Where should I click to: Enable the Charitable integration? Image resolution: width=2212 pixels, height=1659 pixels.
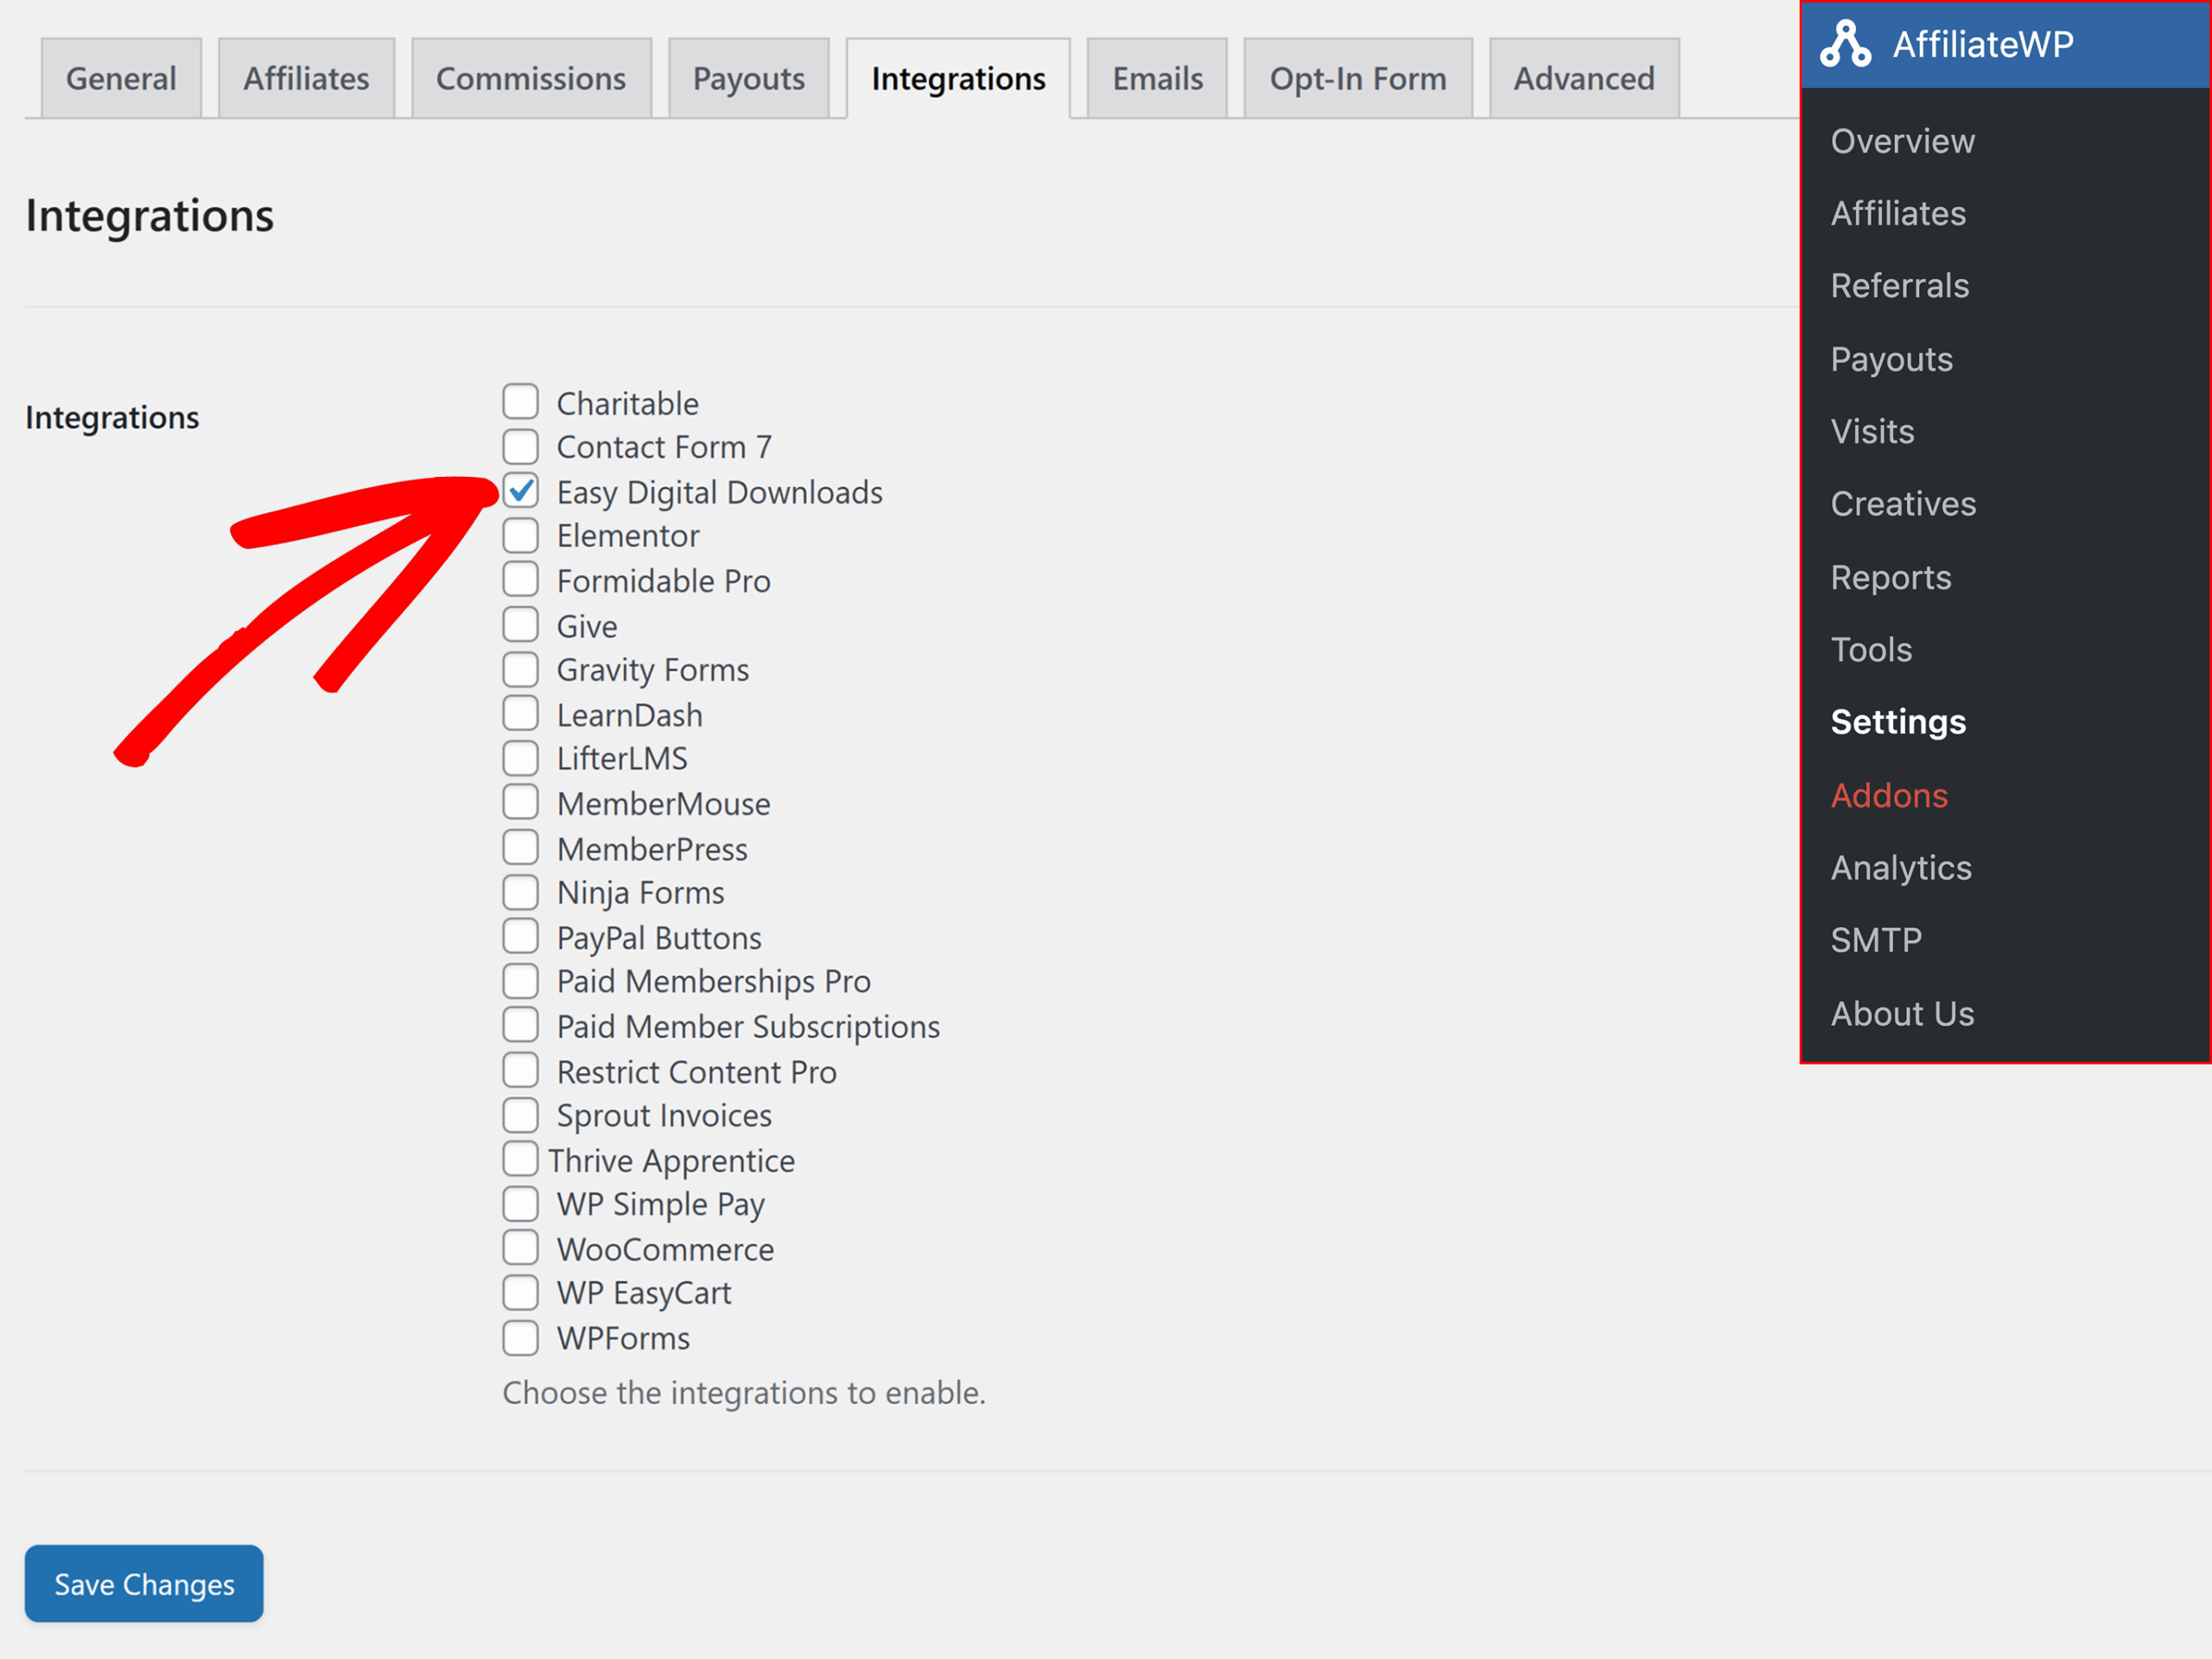coord(520,401)
